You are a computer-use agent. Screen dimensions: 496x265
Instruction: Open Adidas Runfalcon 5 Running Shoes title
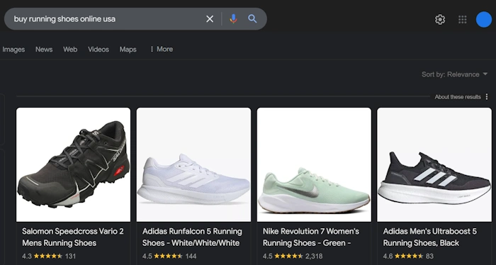(192, 237)
